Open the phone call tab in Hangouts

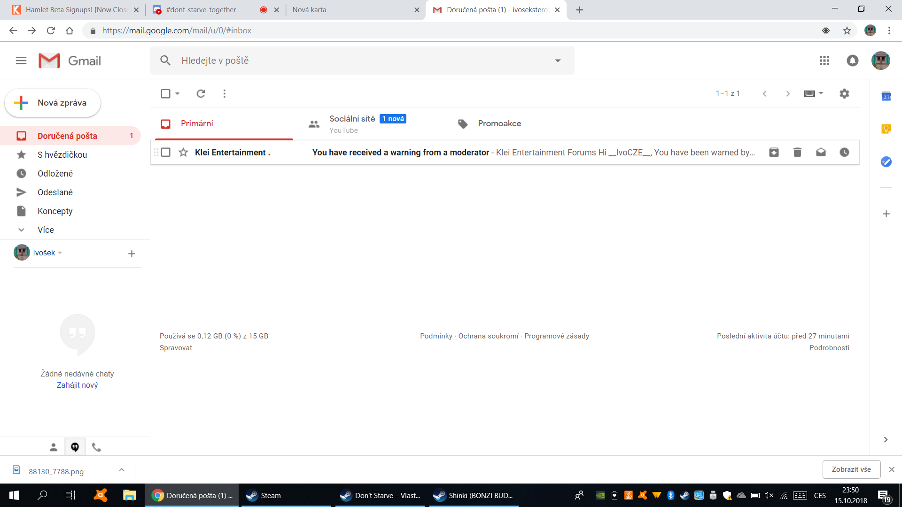(96, 447)
